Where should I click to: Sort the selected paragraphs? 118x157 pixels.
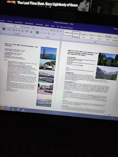click(x=58, y=31)
